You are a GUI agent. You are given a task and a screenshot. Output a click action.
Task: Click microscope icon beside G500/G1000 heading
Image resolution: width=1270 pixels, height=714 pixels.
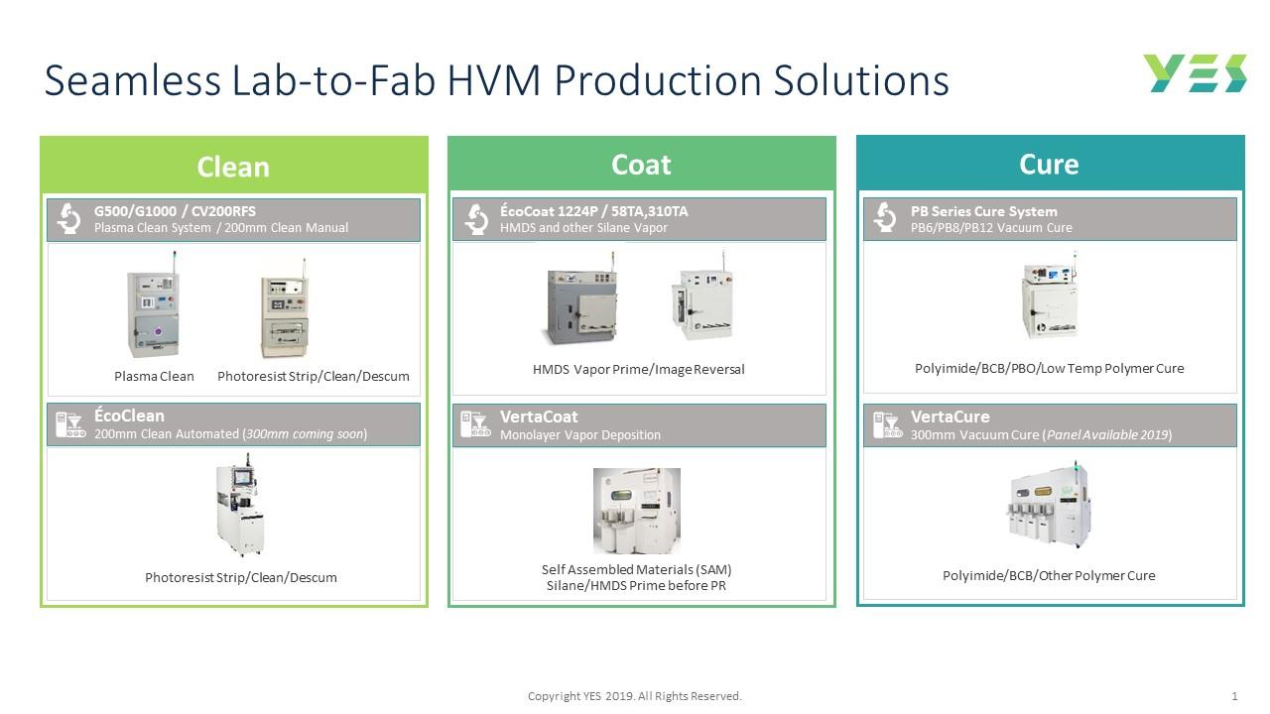68,219
